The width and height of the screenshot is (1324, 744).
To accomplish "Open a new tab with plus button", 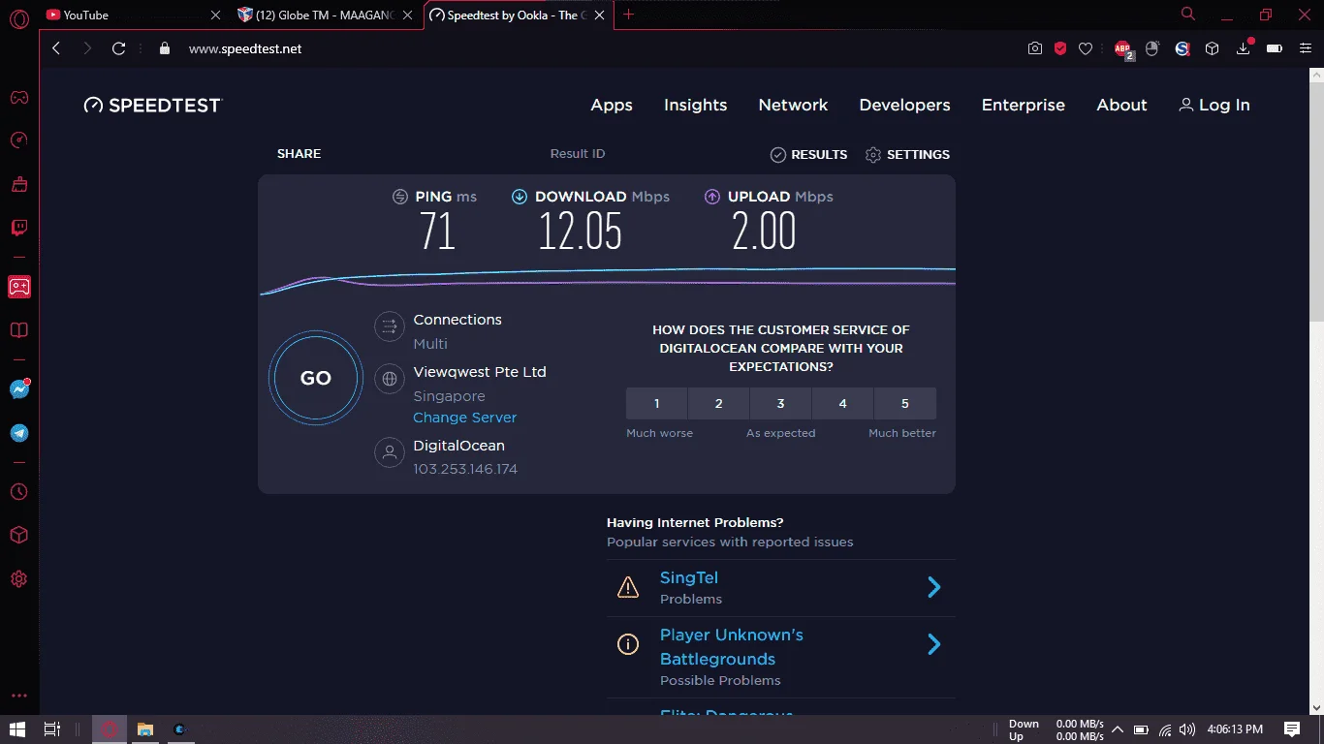I will 629,15.
